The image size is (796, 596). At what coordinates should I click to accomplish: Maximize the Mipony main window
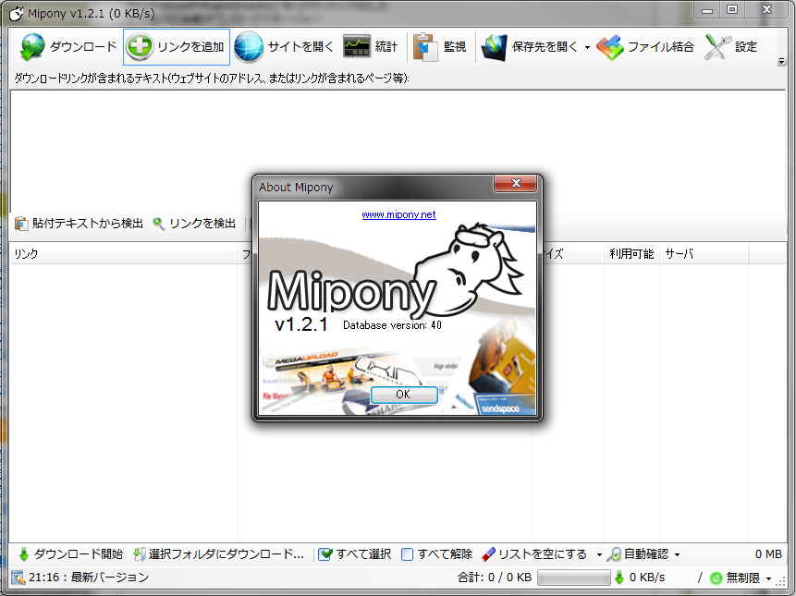(x=732, y=9)
